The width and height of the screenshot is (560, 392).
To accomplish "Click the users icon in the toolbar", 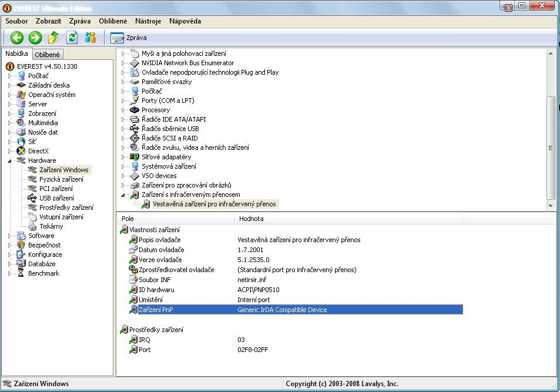I will pos(90,38).
